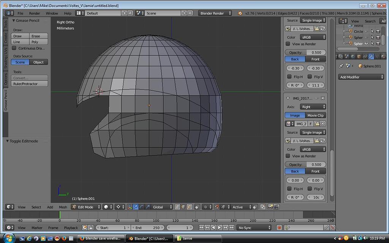Open the Blender Render engine dropdown

click(x=215, y=13)
